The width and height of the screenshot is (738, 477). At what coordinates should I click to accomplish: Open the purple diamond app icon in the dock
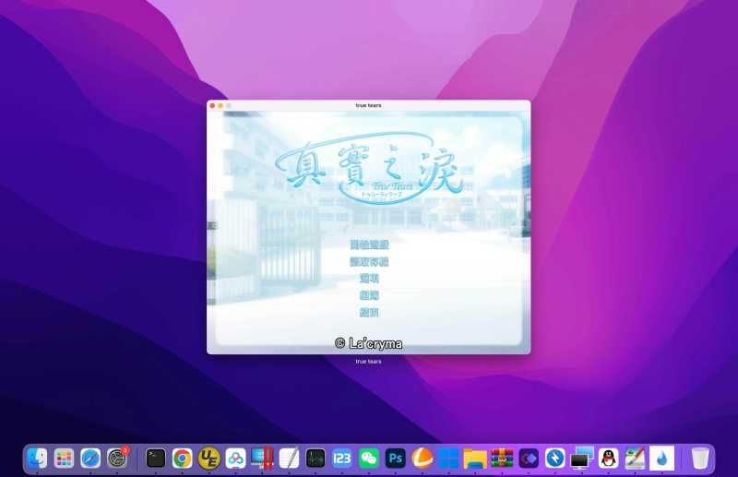pyautogui.click(x=529, y=459)
